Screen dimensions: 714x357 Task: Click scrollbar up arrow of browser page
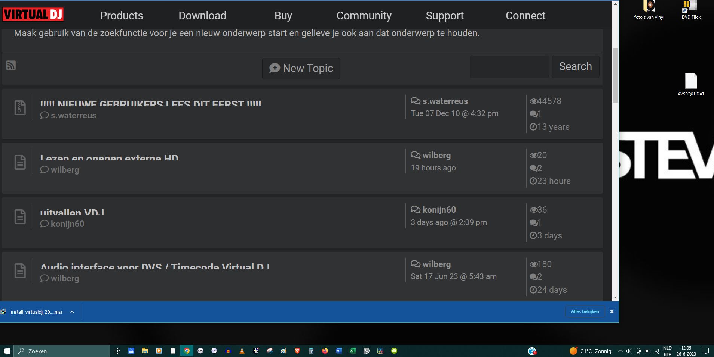(x=615, y=4)
